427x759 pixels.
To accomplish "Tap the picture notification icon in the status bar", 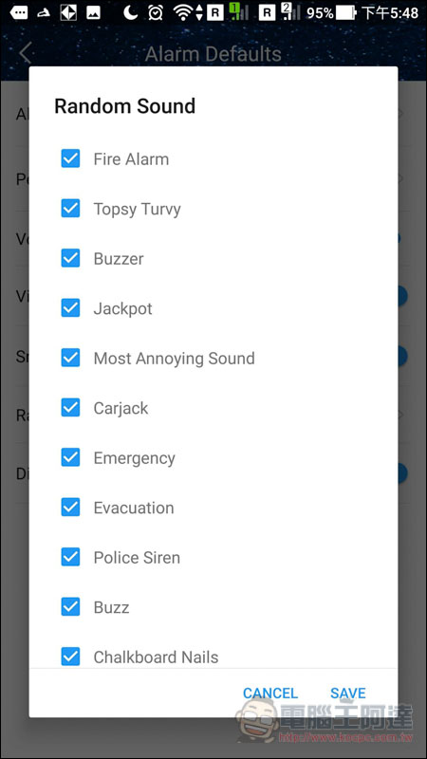I will pyautogui.click(x=93, y=12).
